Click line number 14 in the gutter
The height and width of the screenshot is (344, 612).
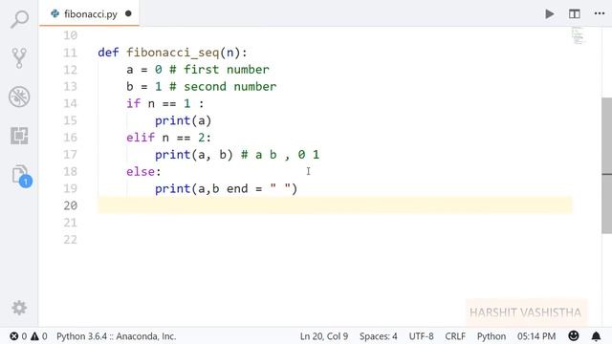pyautogui.click(x=70, y=104)
